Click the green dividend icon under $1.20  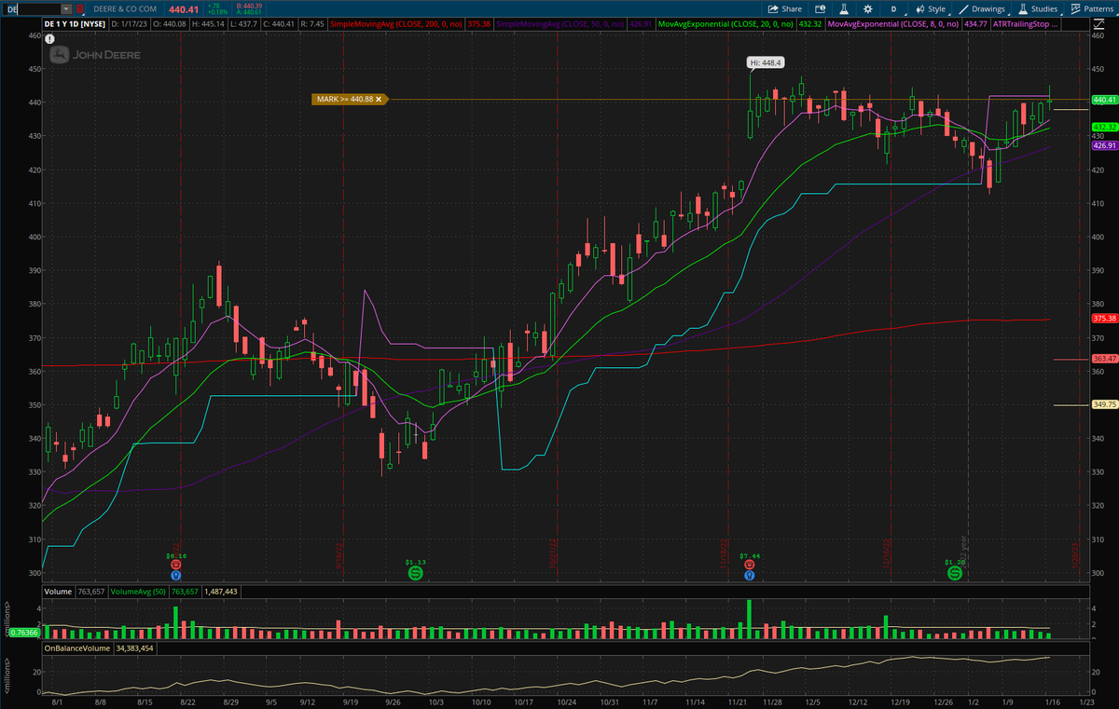coord(955,573)
